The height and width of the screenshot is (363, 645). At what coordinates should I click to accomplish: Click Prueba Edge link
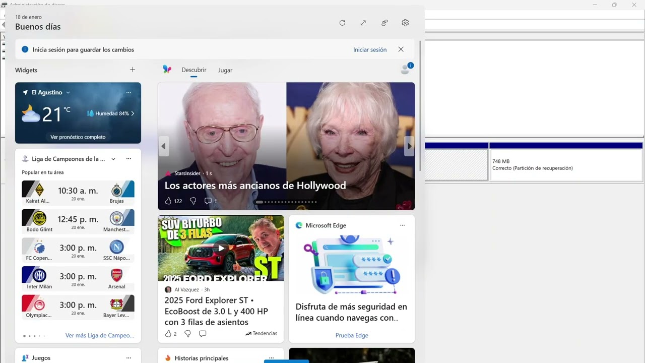(x=352, y=335)
